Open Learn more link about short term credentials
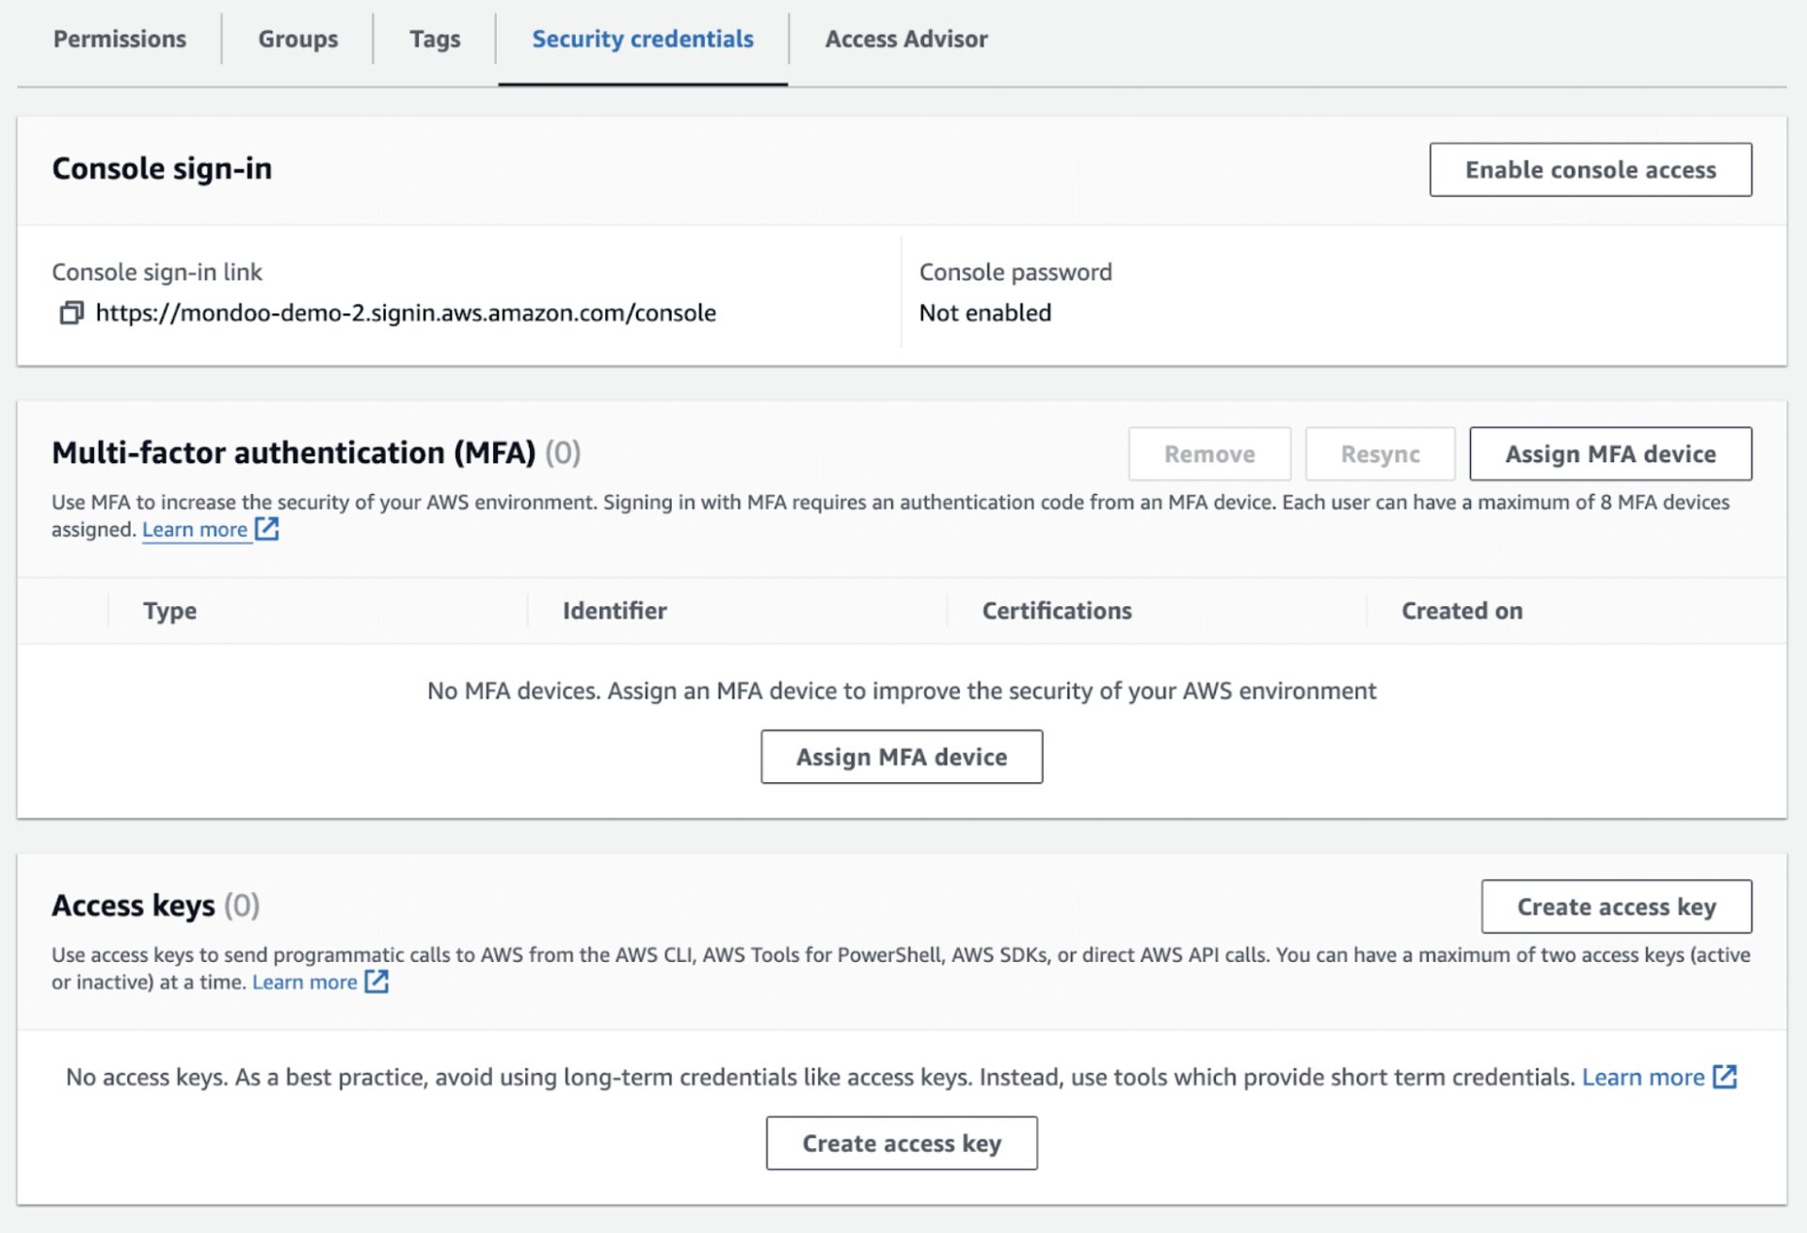This screenshot has width=1807, height=1233. coord(1642,1077)
